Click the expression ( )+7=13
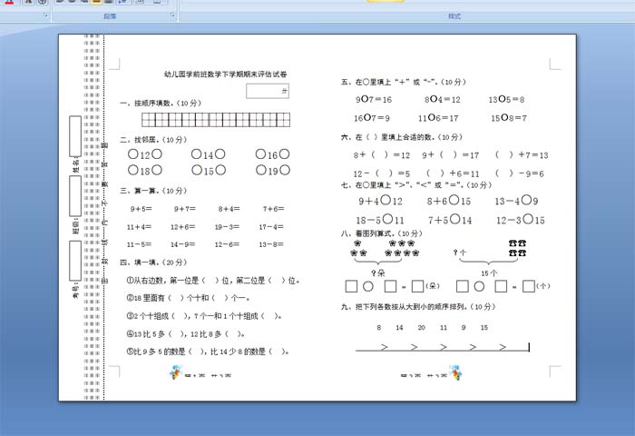The image size is (635, 436). tap(522, 155)
